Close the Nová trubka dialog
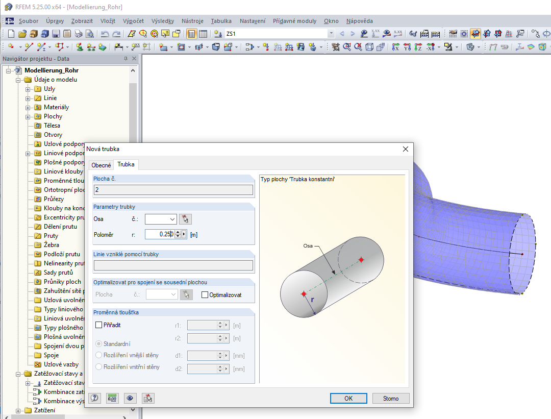551x419 pixels. pyautogui.click(x=406, y=149)
